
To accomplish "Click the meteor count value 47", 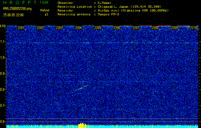I will [46, 15].
